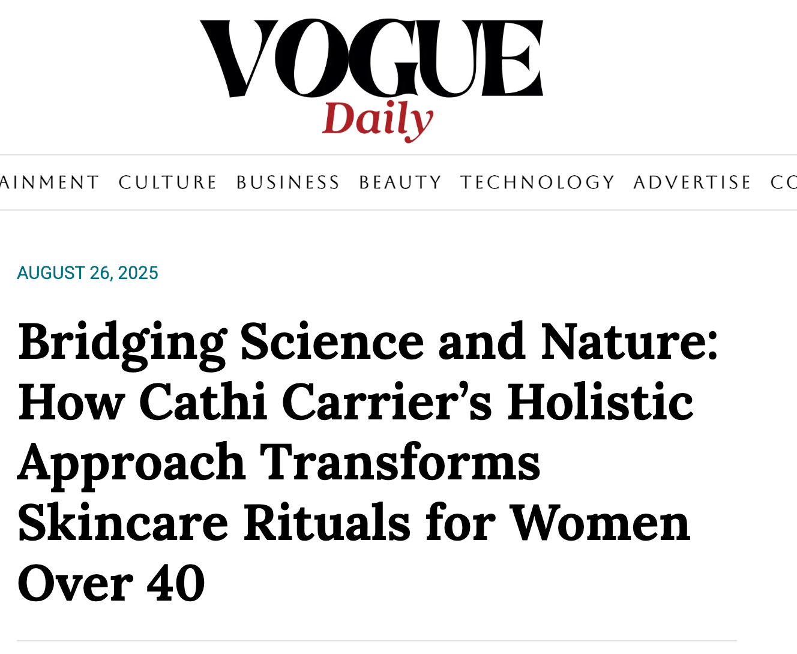This screenshot has height=654, width=797.
Task: Click the word Science in the headline
Action: (x=332, y=342)
